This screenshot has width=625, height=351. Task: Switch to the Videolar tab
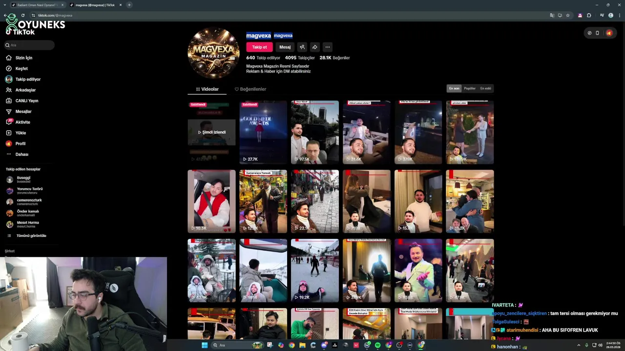208,89
